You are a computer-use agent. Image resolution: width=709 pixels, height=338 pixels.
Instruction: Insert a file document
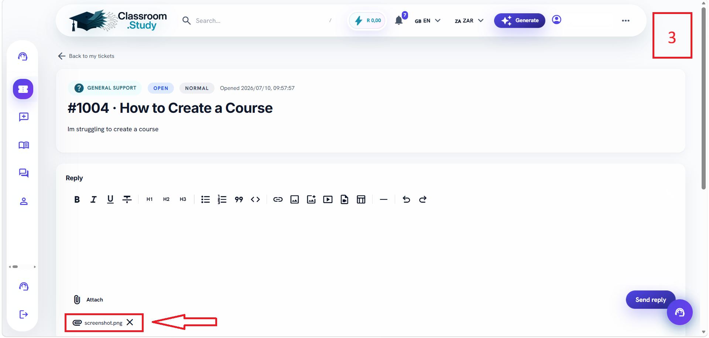pos(345,199)
